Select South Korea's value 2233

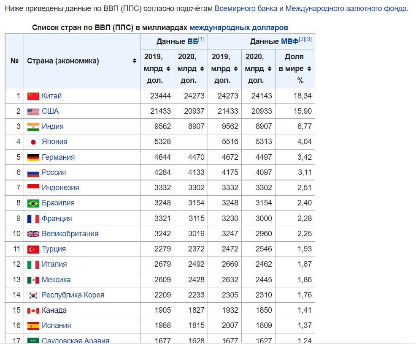tap(196, 295)
